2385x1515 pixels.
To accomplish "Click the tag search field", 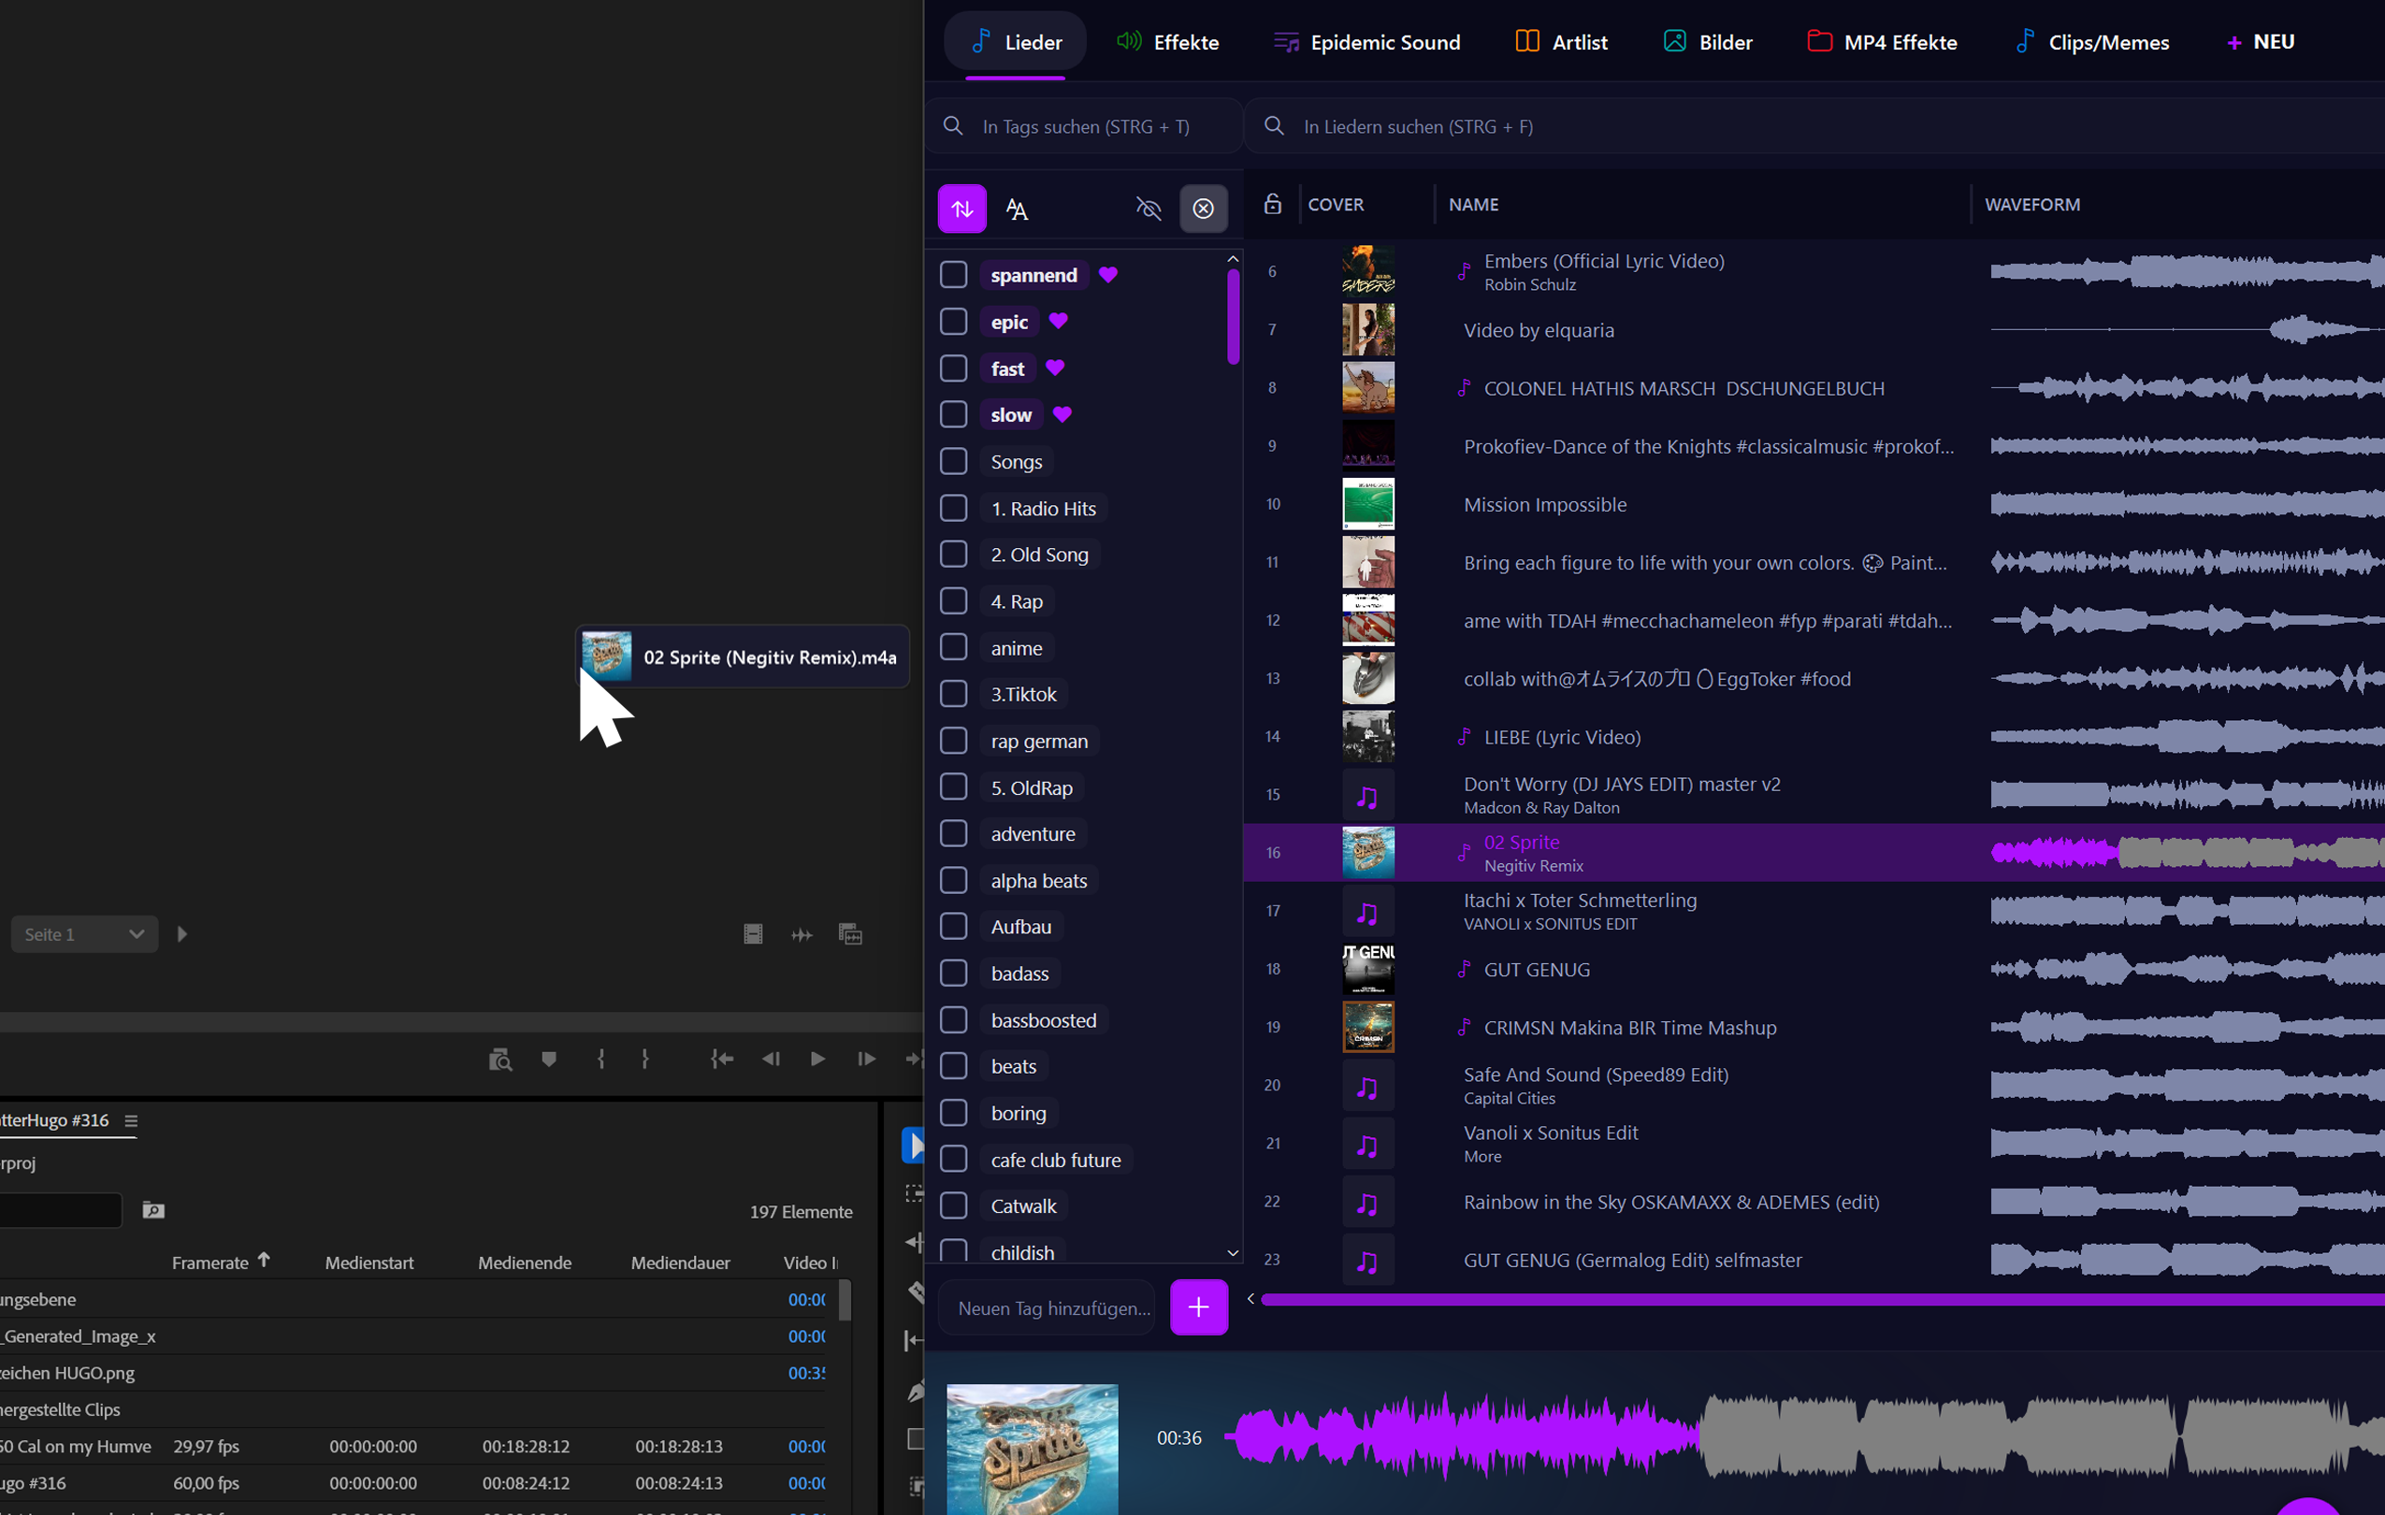I will coord(1084,125).
